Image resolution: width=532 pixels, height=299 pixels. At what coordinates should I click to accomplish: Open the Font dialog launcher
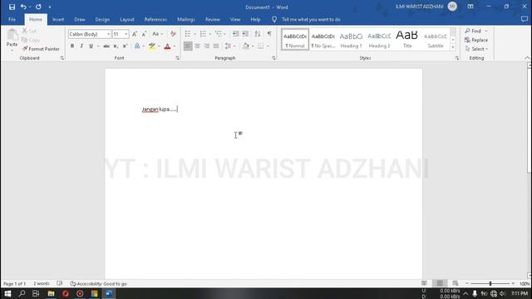click(x=177, y=58)
